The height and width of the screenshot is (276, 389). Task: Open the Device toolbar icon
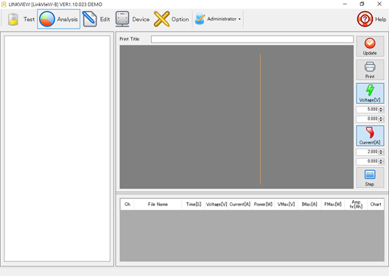point(122,19)
